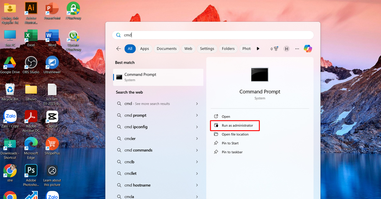This screenshot has width=381, height=199.
Task: Click the Copilot icon in search panel
Action: [x=308, y=48]
